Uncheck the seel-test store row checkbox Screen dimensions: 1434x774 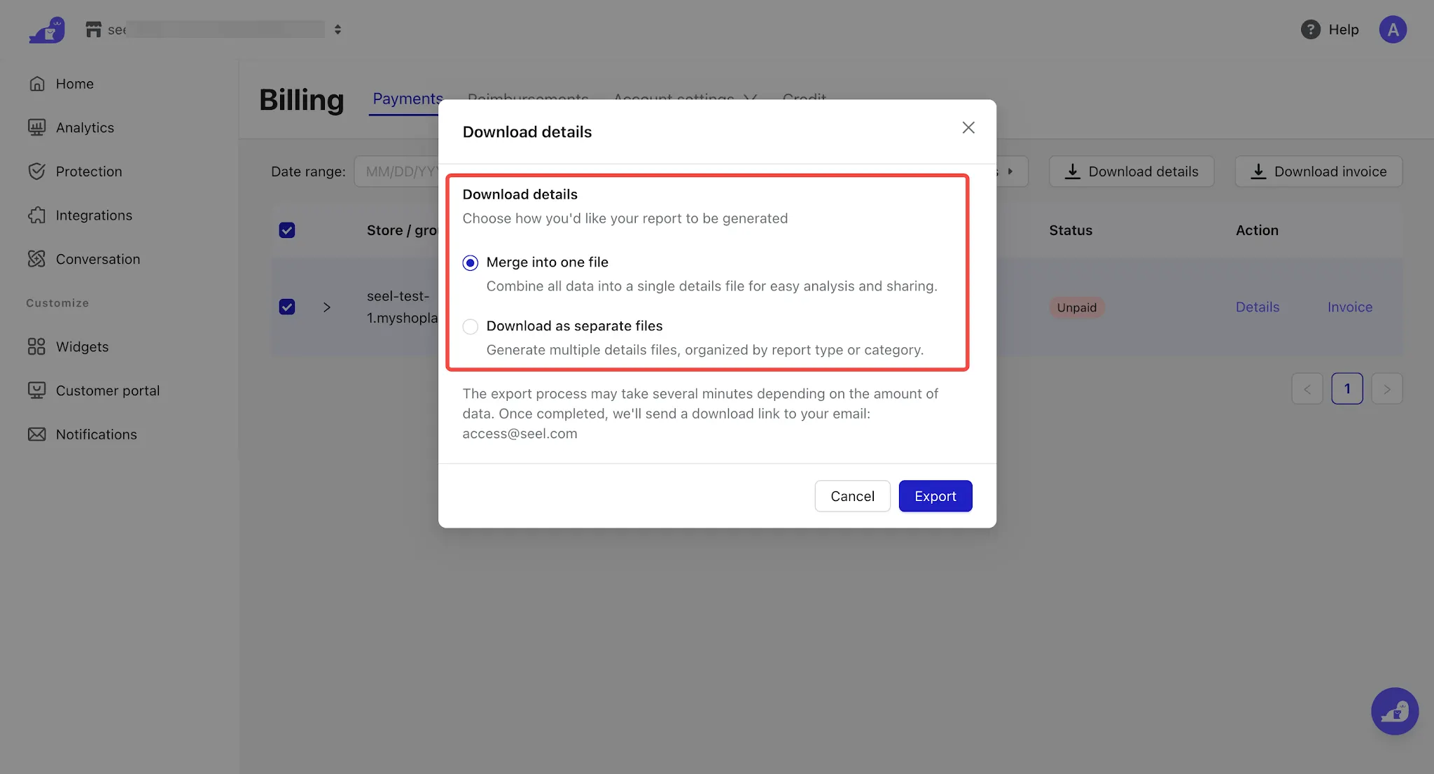click(287, 307)
